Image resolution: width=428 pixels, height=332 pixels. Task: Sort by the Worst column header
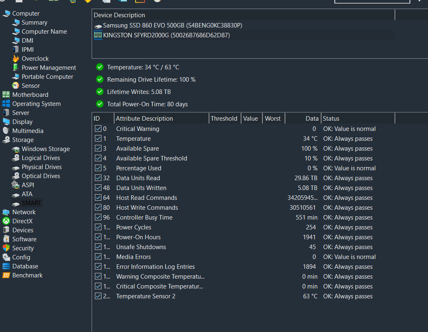click(x=274, y=119)
